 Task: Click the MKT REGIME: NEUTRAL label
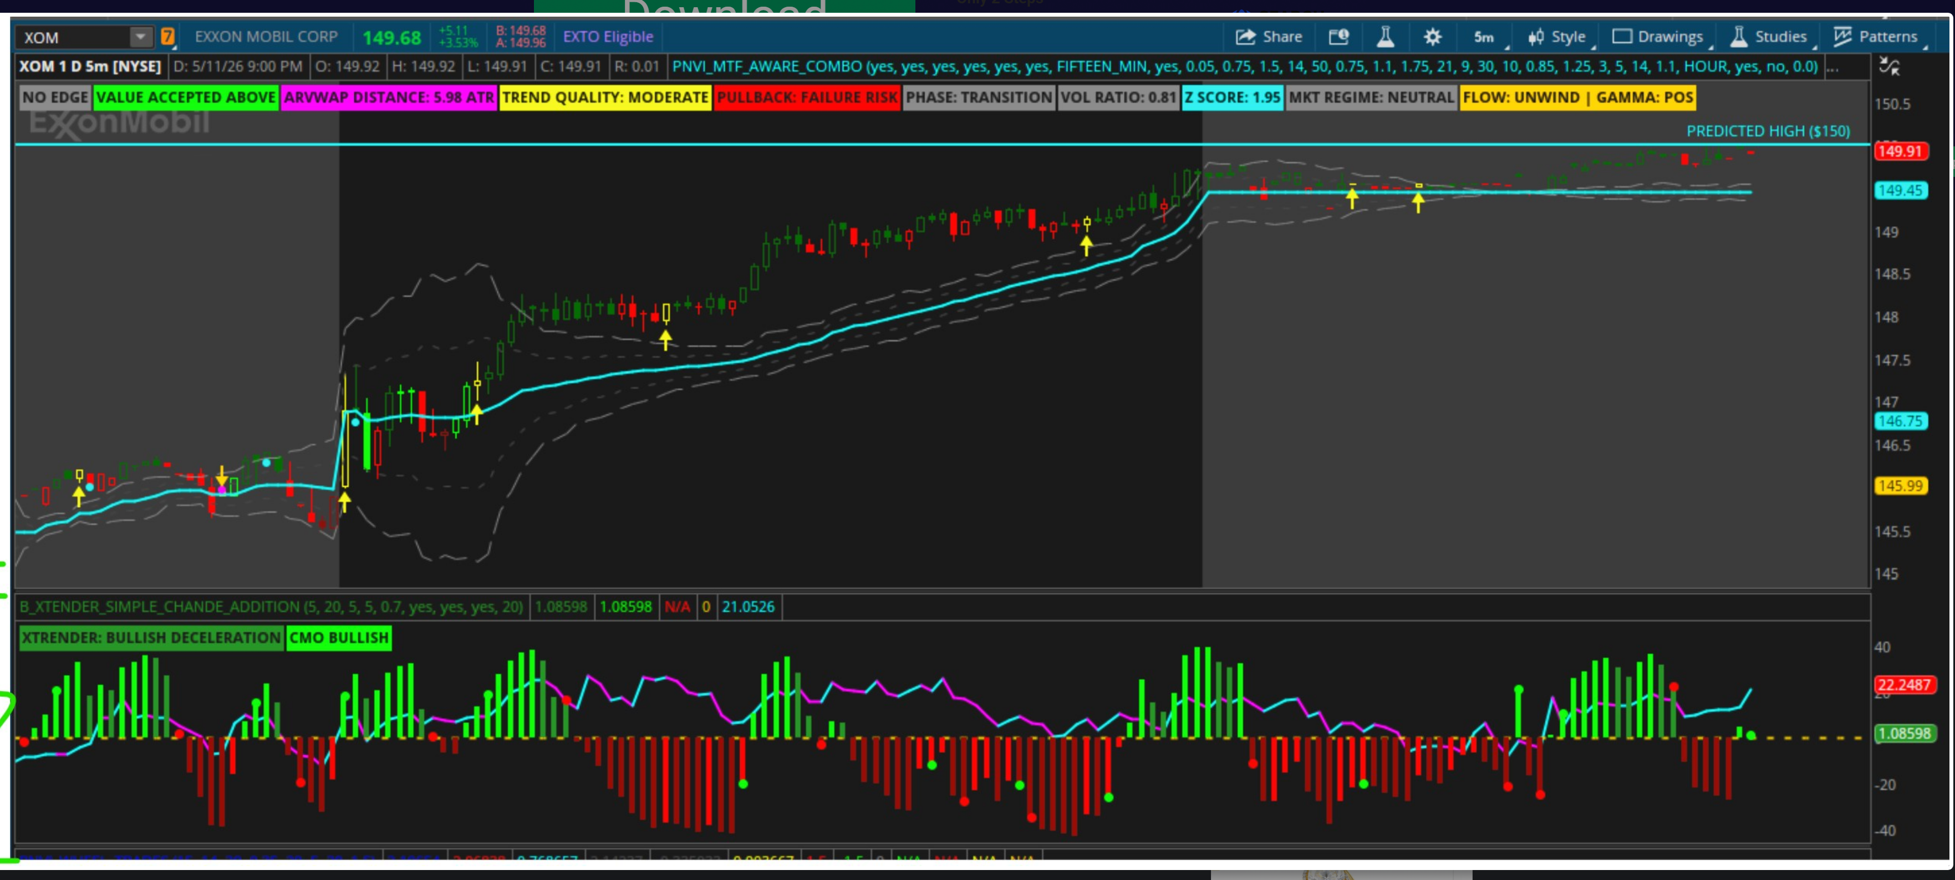pos(1371,97)
